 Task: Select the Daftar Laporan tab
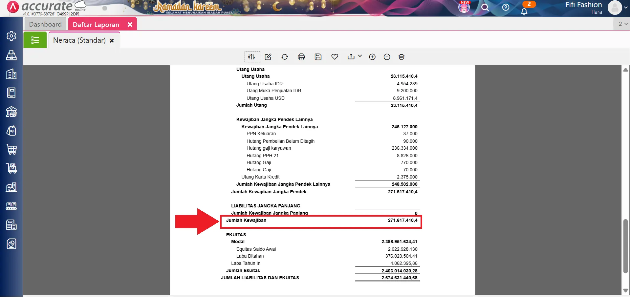(96, 24)
